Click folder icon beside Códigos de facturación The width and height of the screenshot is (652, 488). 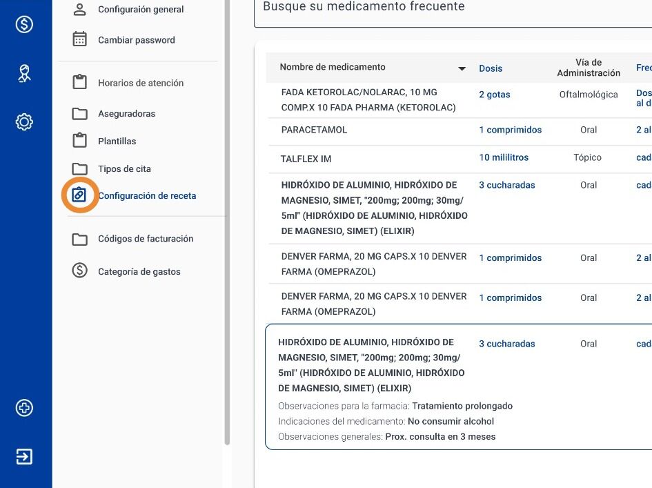click(79, 240)
